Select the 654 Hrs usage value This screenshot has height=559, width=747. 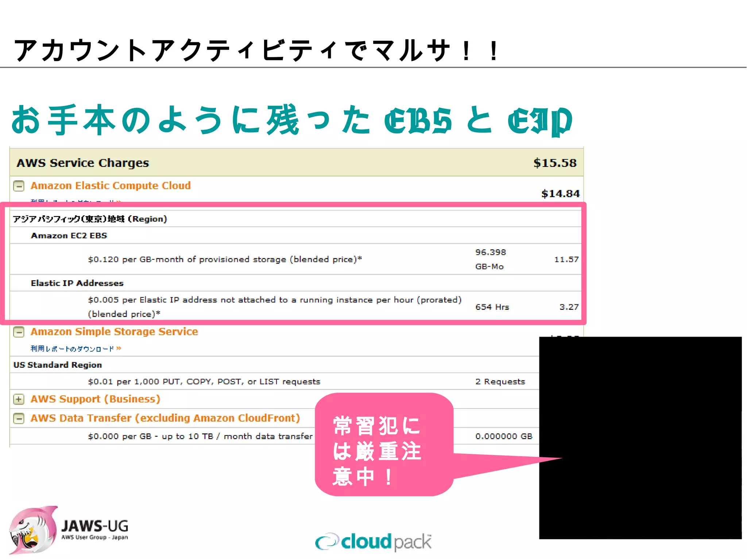click(492, 307)
